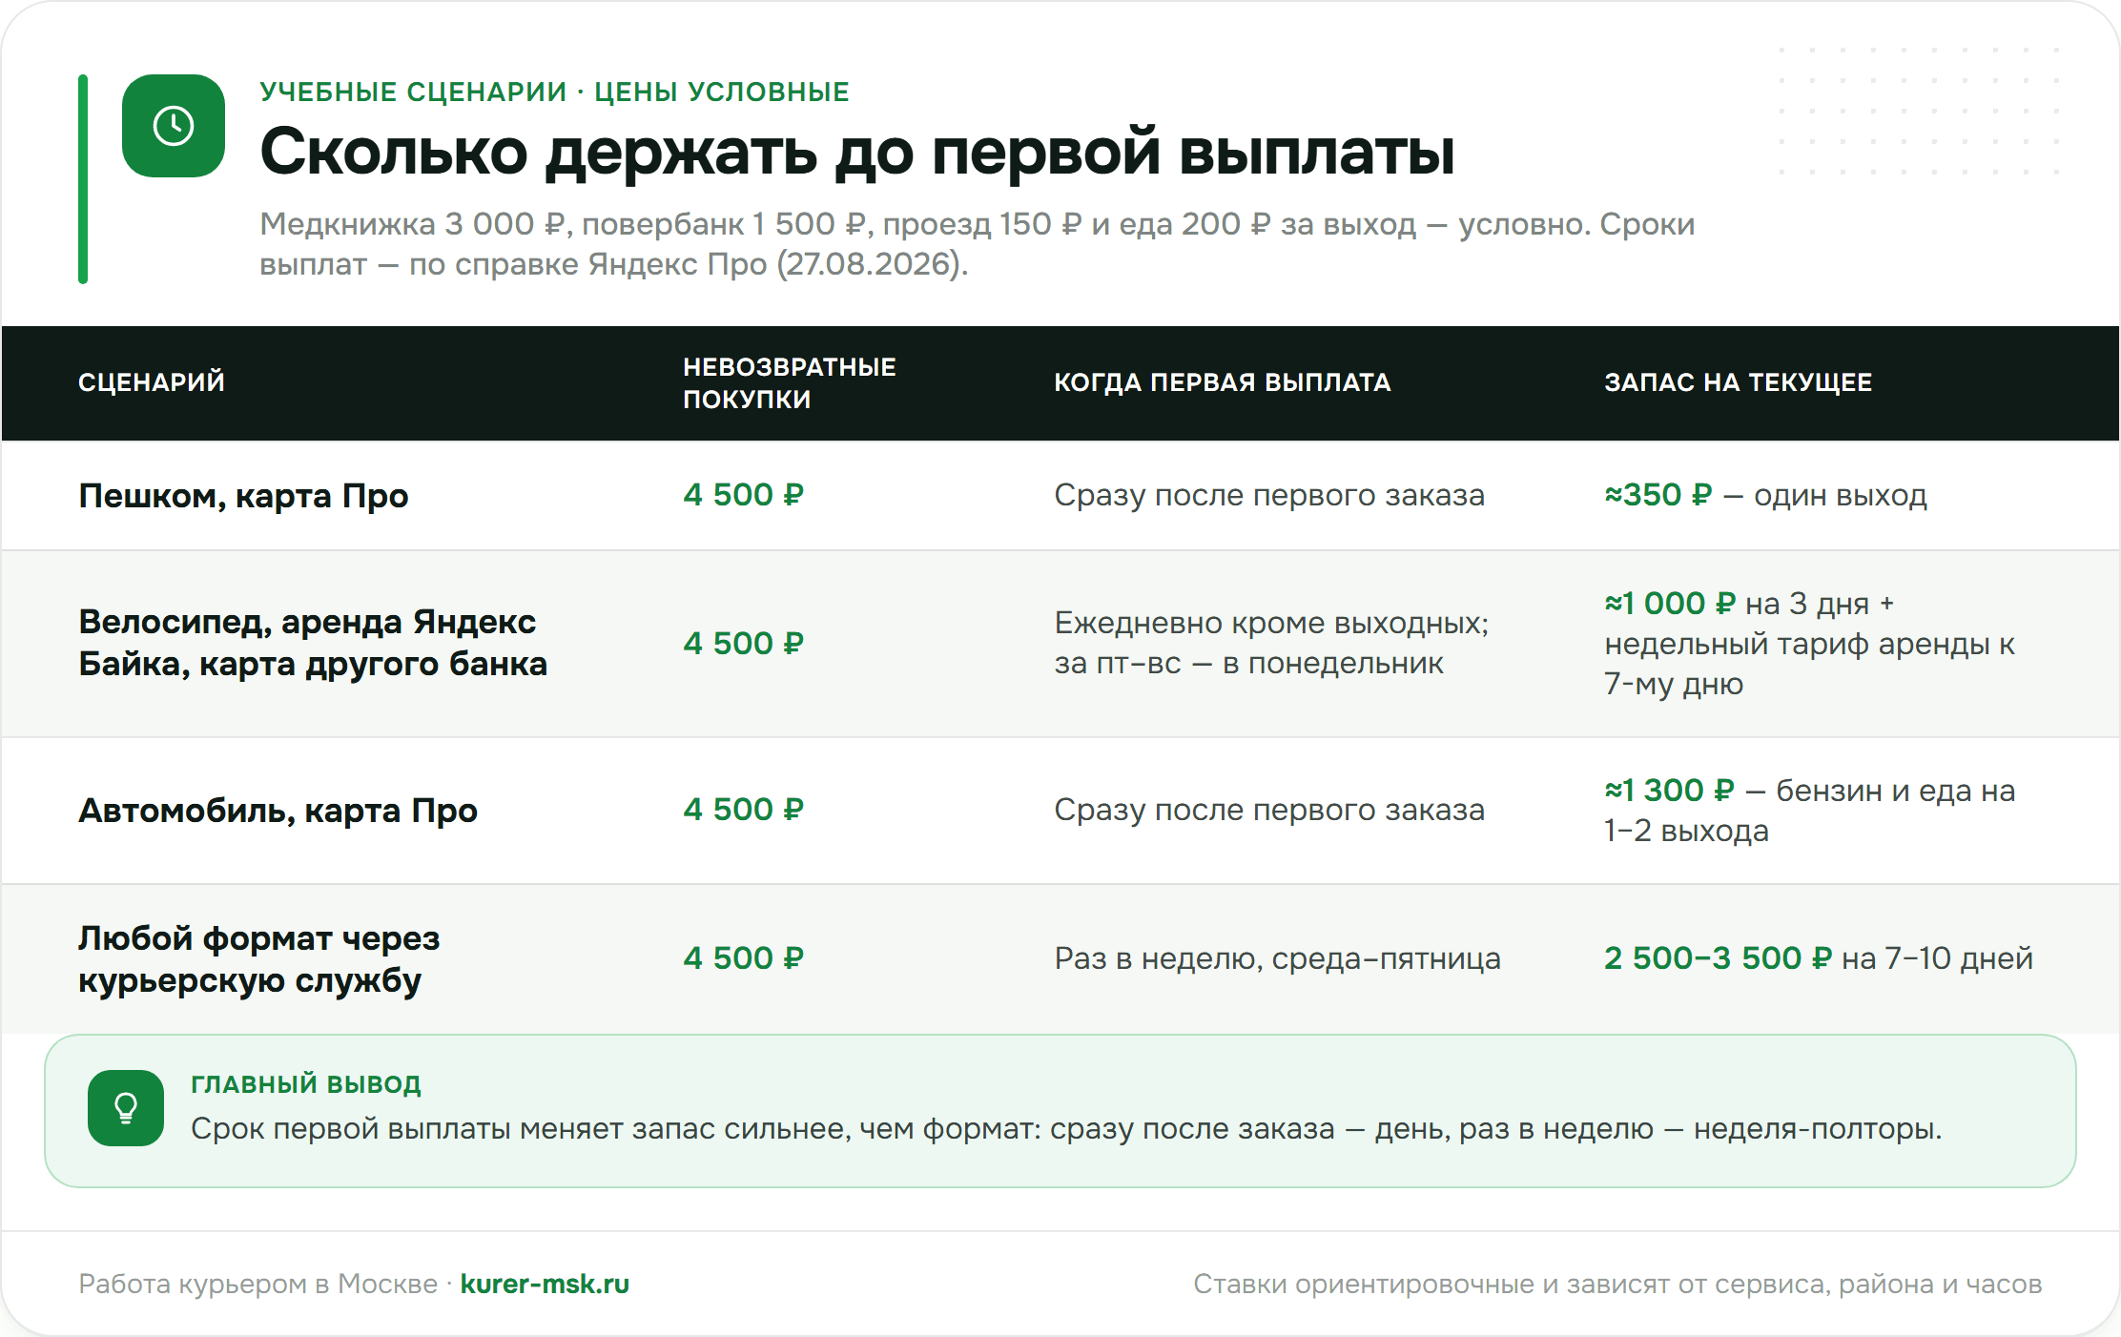Click the 'Работа курьером в Москве' footer text

pyautogui.click(x=257, y=1285)
